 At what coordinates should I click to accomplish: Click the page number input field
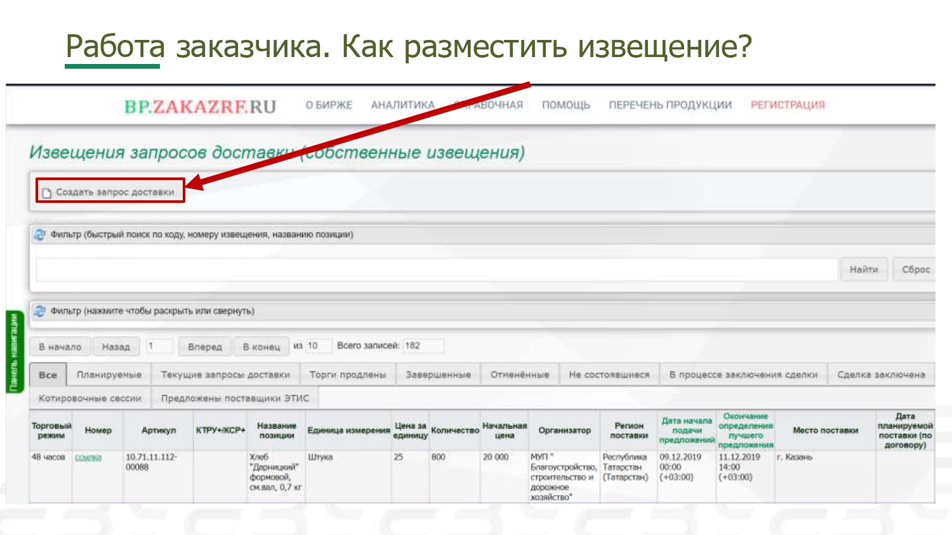[159, 346]
